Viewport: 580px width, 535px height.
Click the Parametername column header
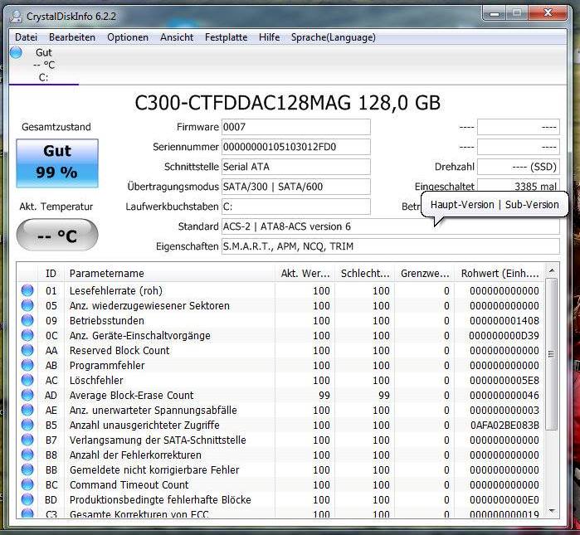(x=169, y=273)
